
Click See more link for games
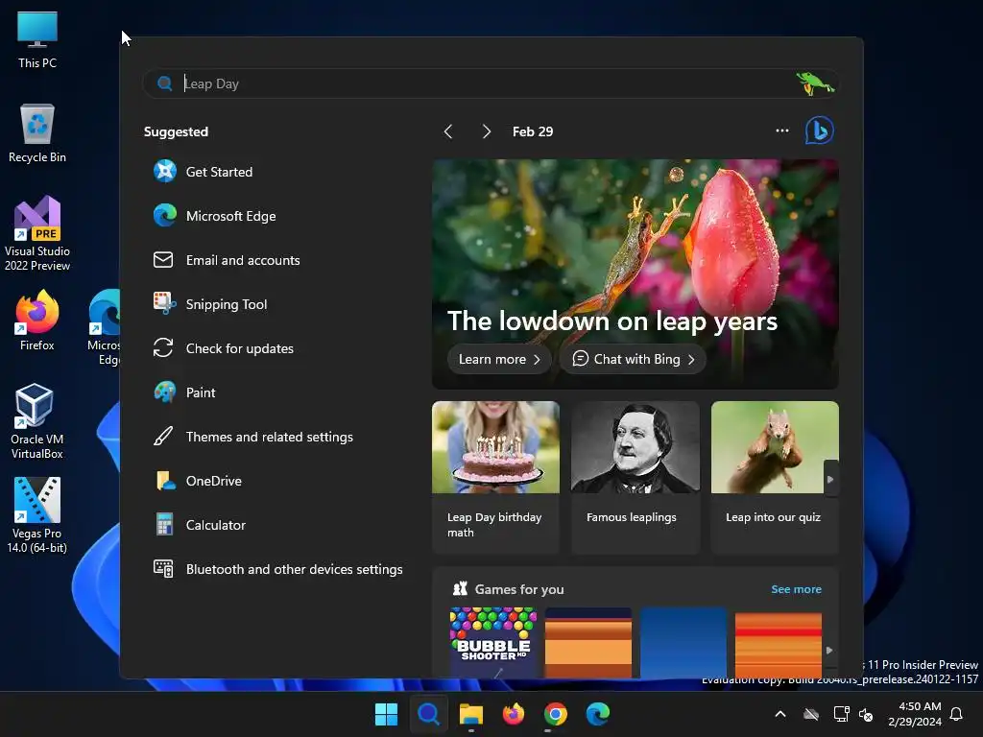[x=796, y=589]
